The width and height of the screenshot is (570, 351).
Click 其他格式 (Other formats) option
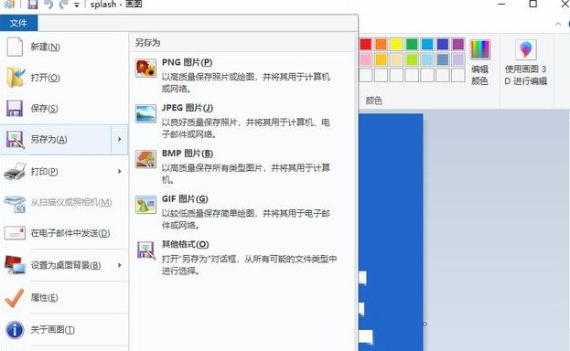237,257
